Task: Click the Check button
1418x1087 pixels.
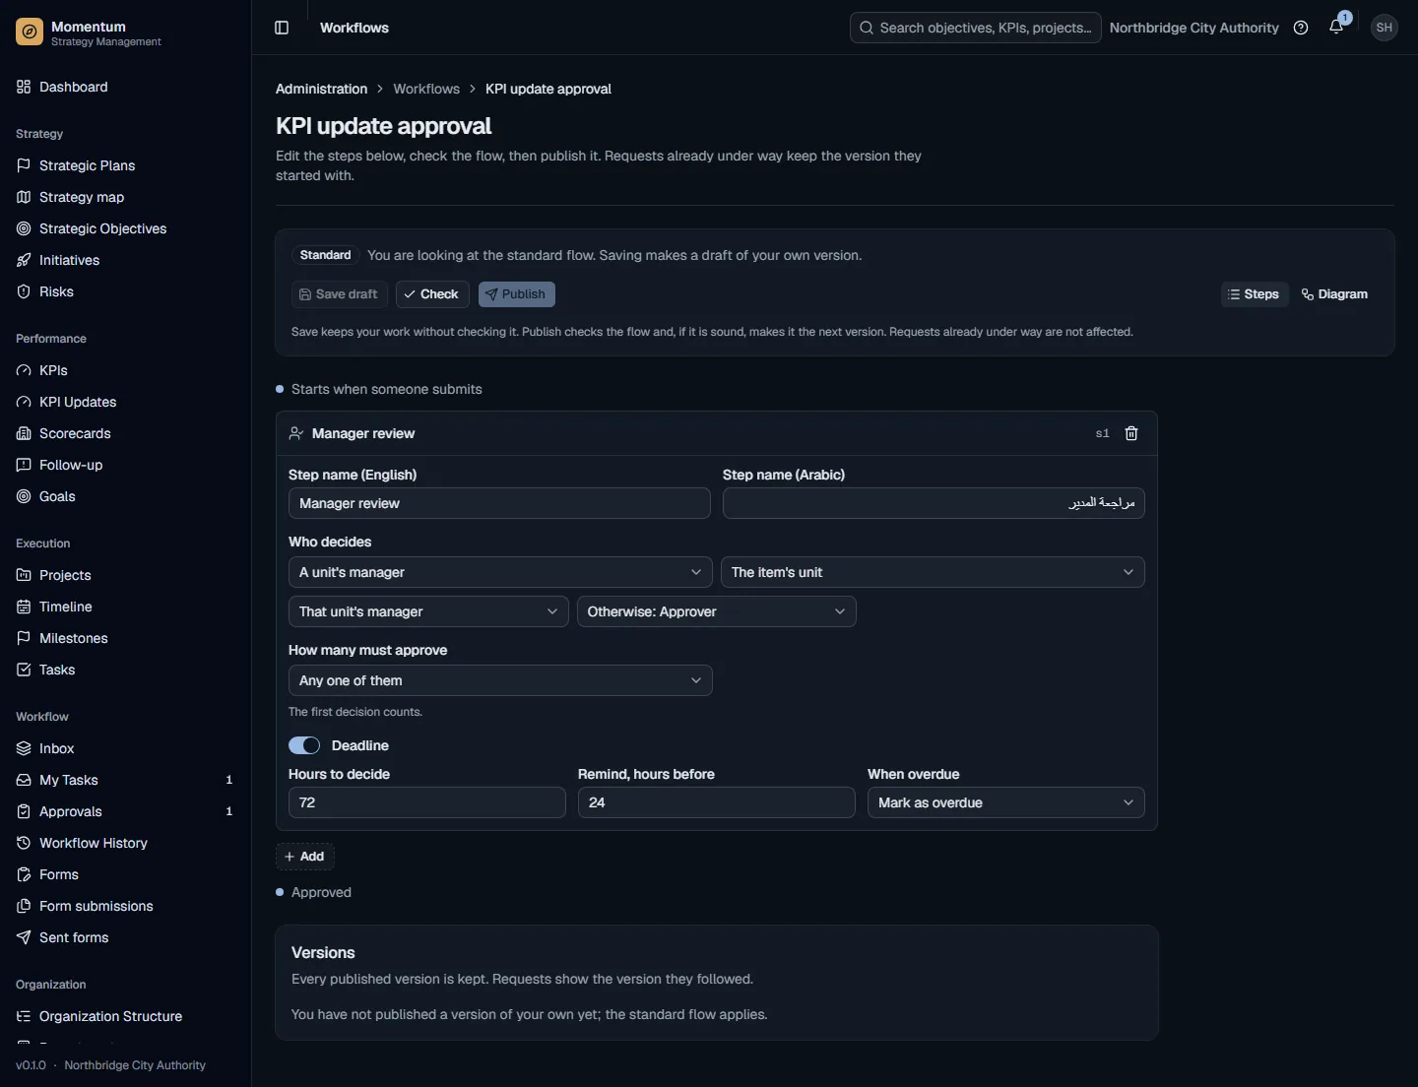Action: point(432,294)
